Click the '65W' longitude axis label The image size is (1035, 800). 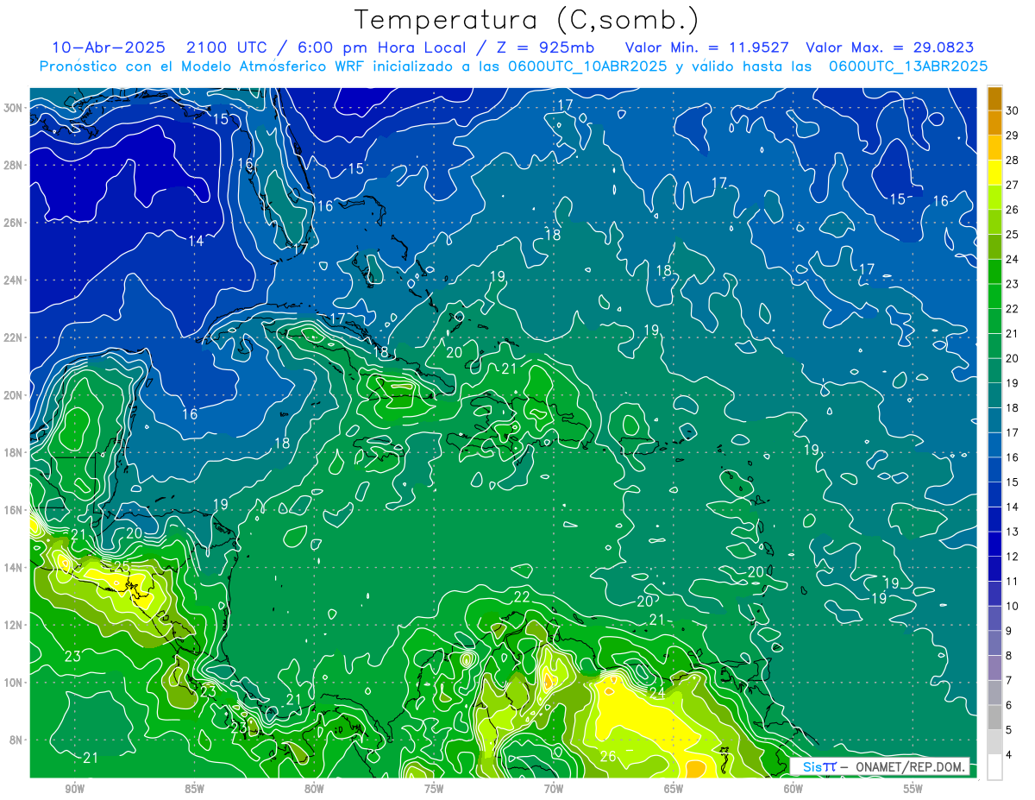674,788
